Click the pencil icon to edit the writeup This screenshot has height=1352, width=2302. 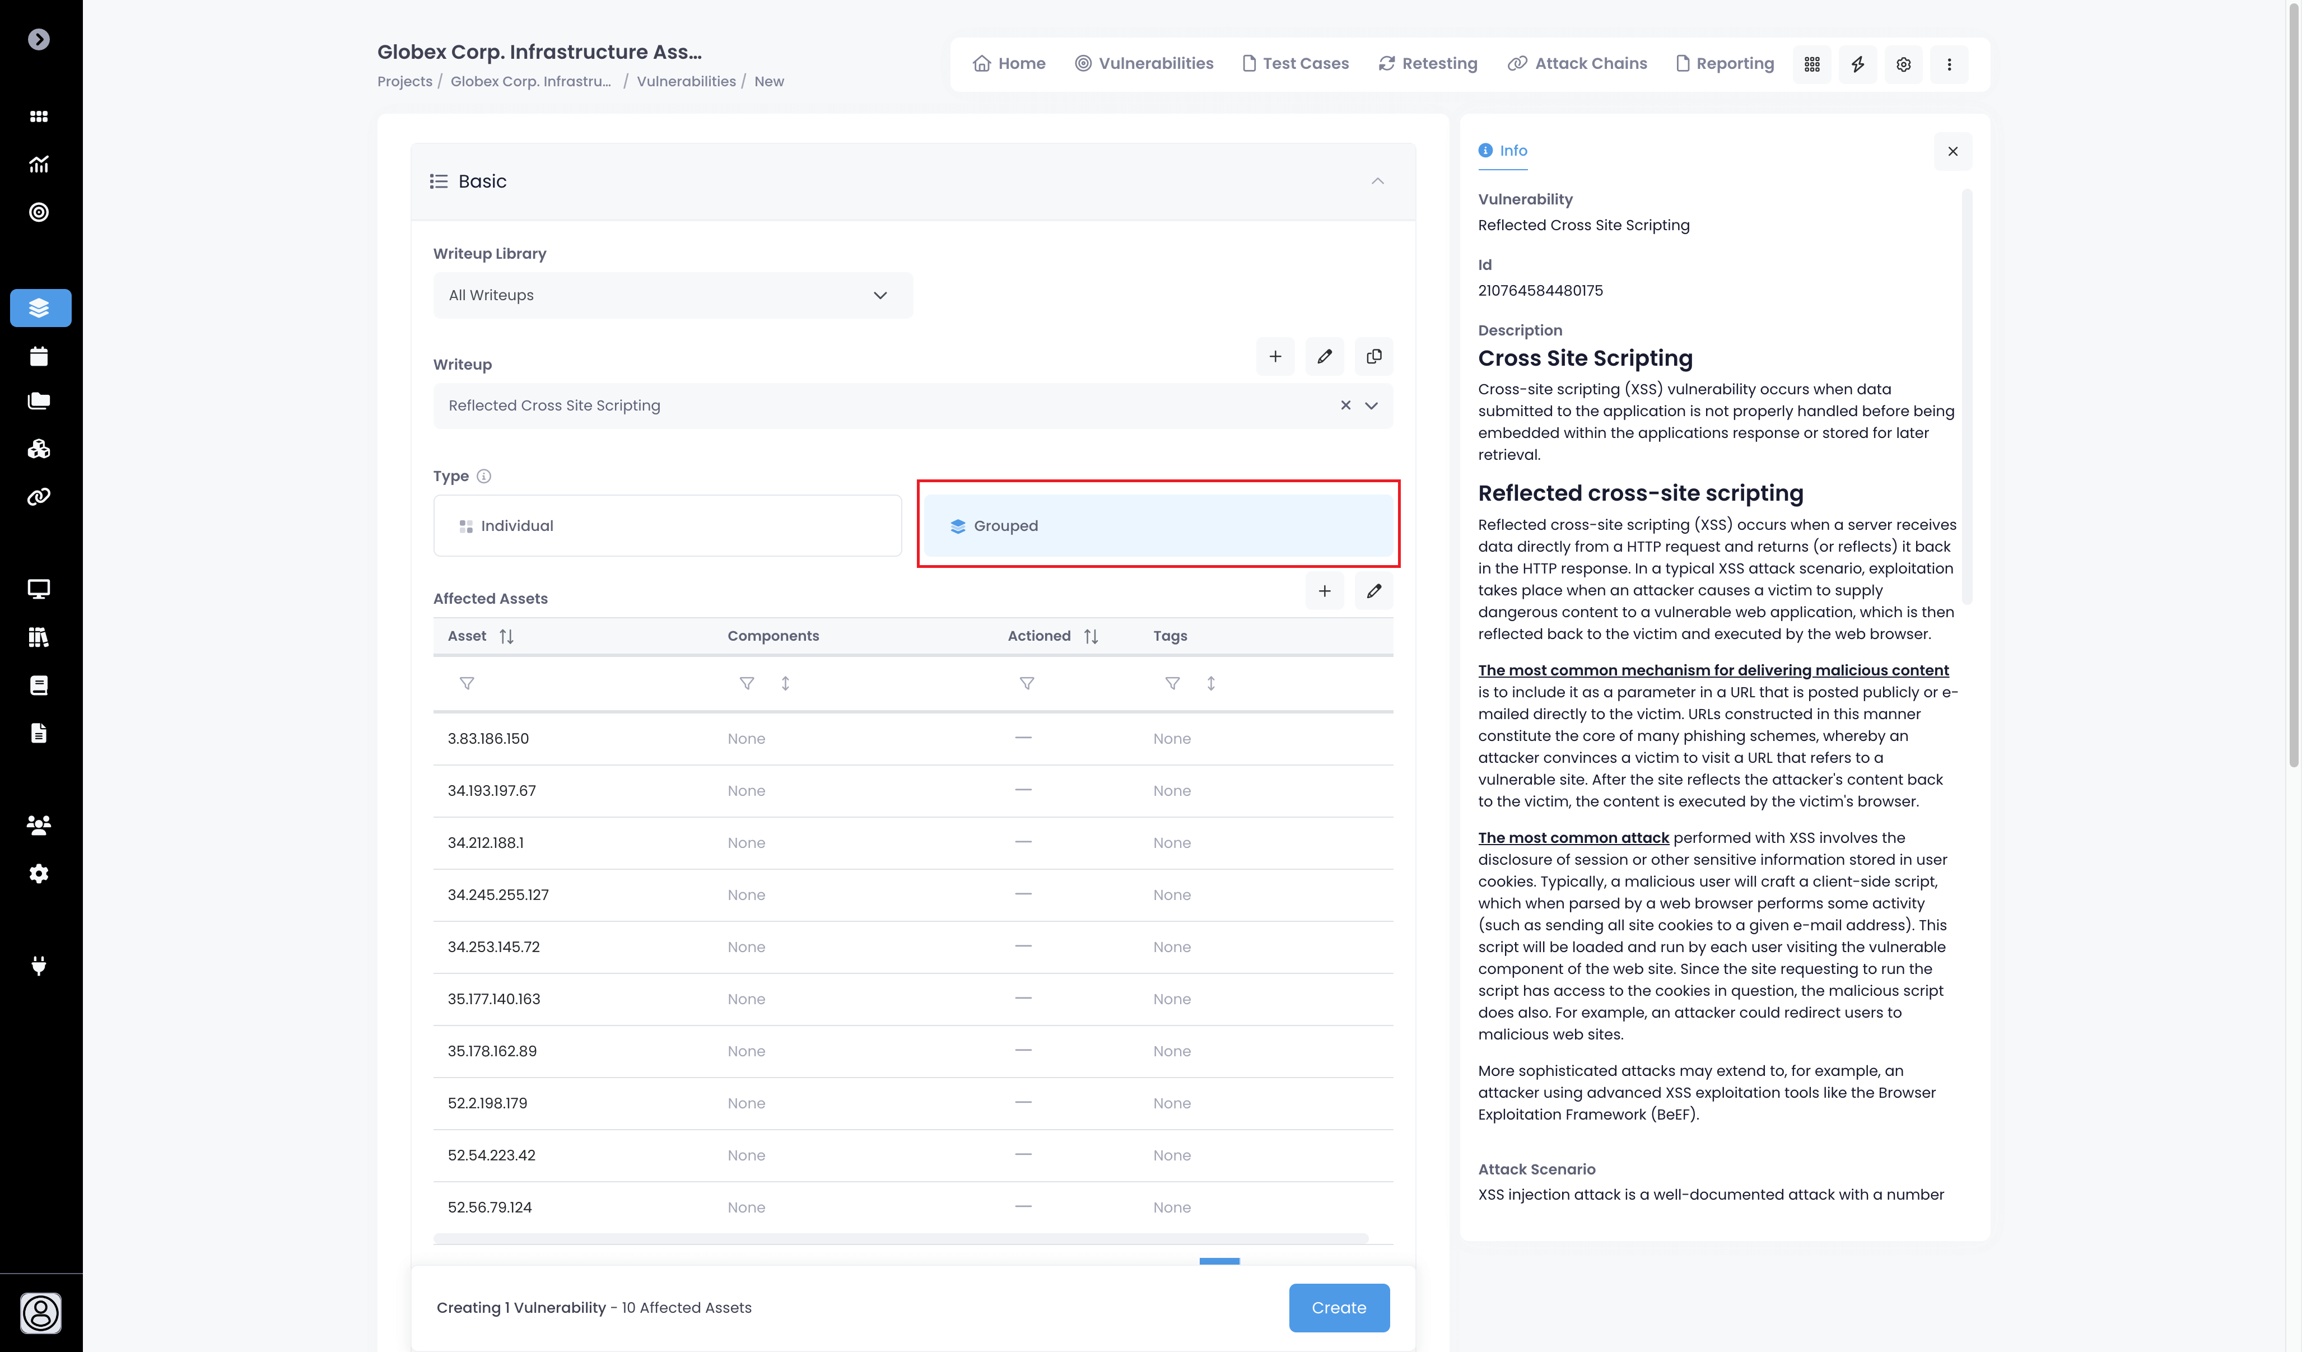point(1324,356)
